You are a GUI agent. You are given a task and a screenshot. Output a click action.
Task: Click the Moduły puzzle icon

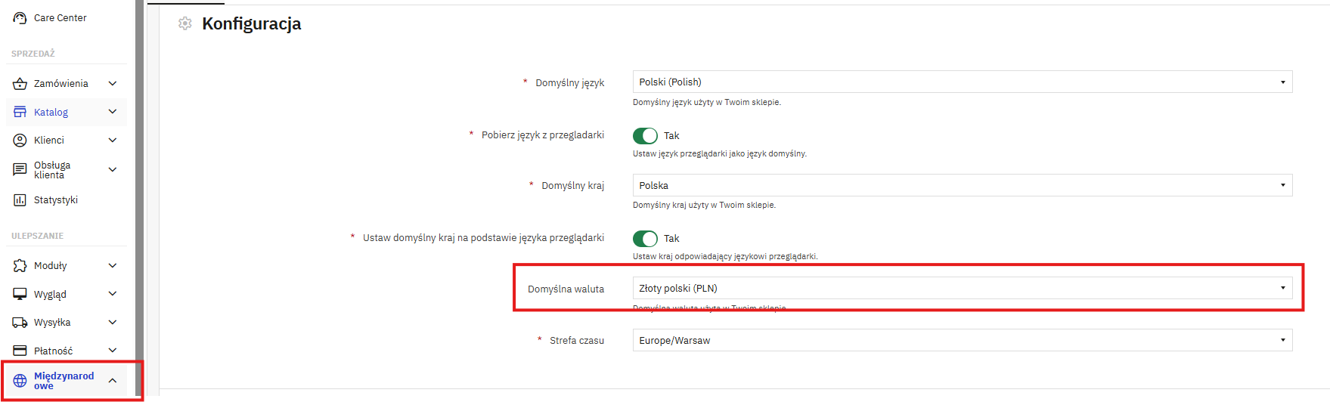coord(20,266)
